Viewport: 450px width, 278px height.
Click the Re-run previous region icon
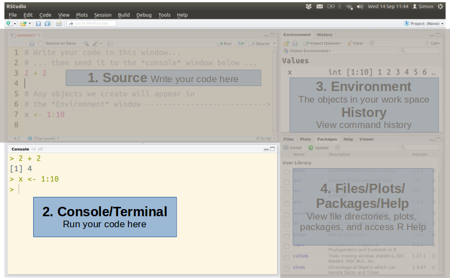tap(241, 44)
